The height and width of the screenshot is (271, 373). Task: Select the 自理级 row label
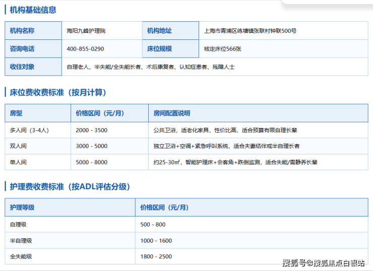(x=18, y=225)
